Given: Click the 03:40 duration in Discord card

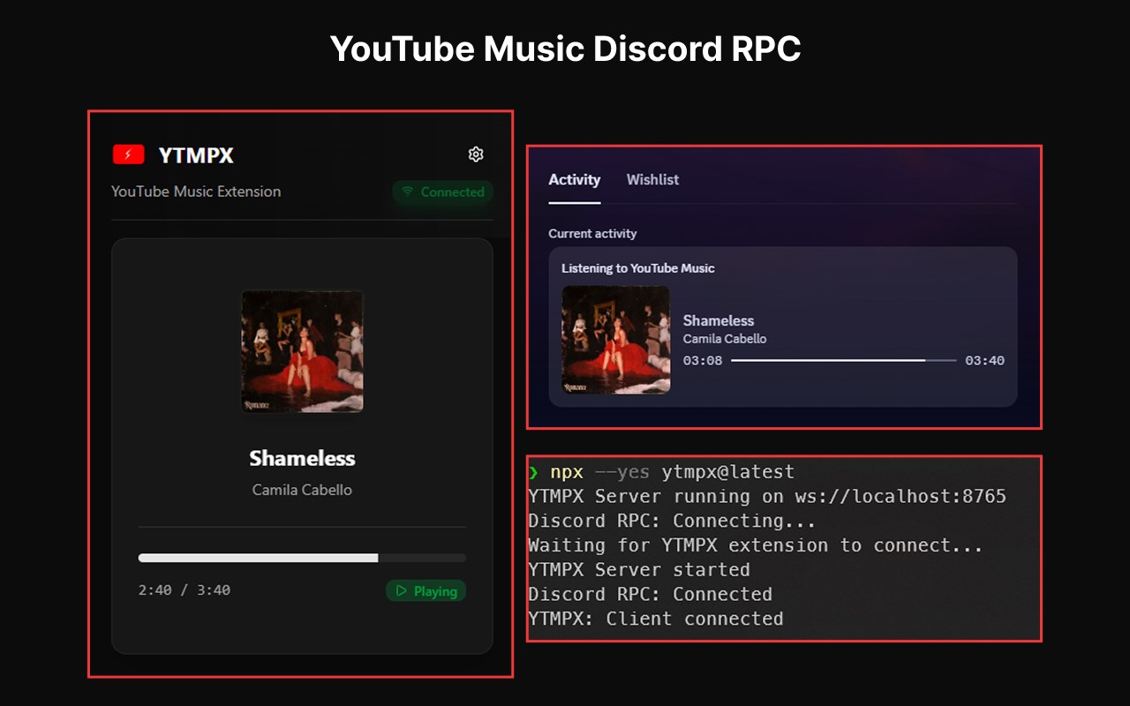Looking at the screenshot, I should [984, 361].
